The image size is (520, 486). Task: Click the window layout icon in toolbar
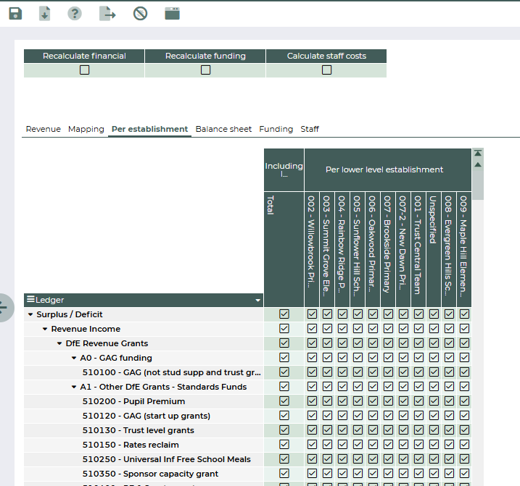click(172, 14)
